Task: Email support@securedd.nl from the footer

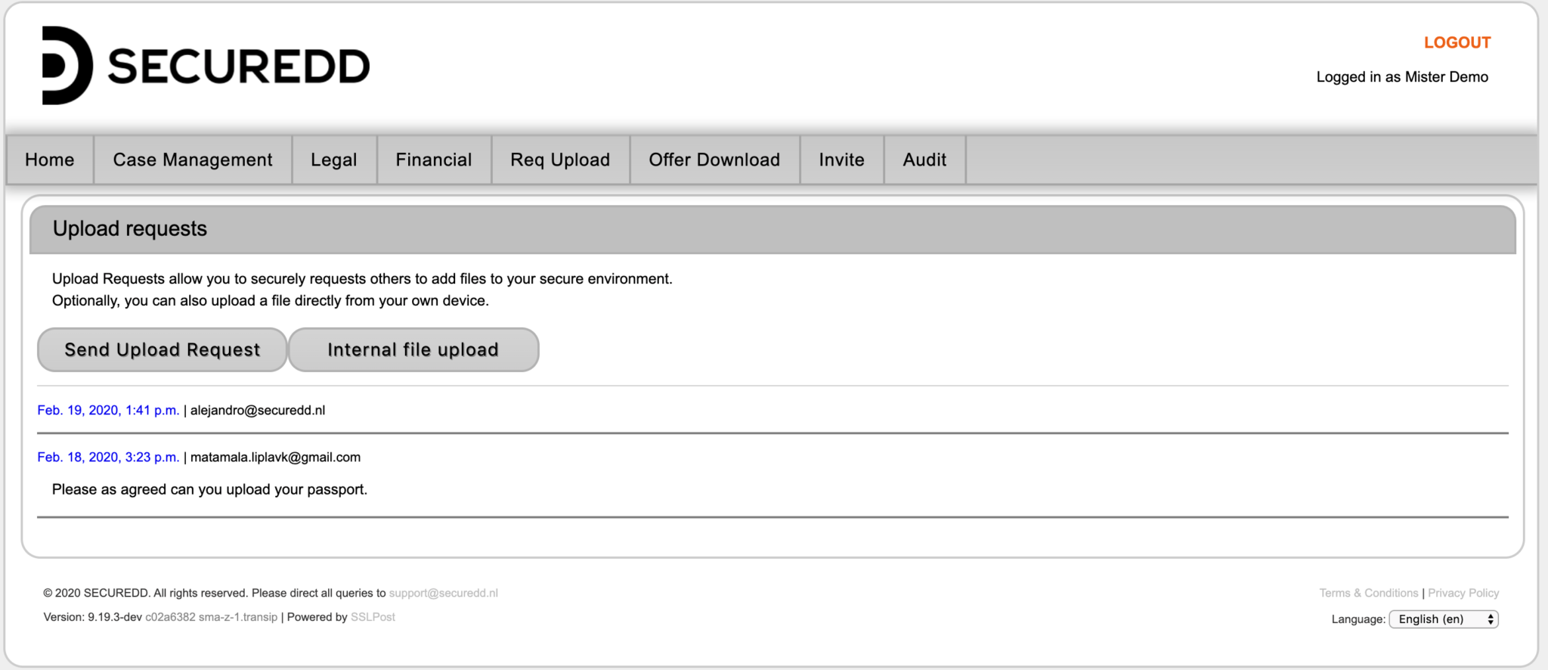Action: tap(443, 594)
